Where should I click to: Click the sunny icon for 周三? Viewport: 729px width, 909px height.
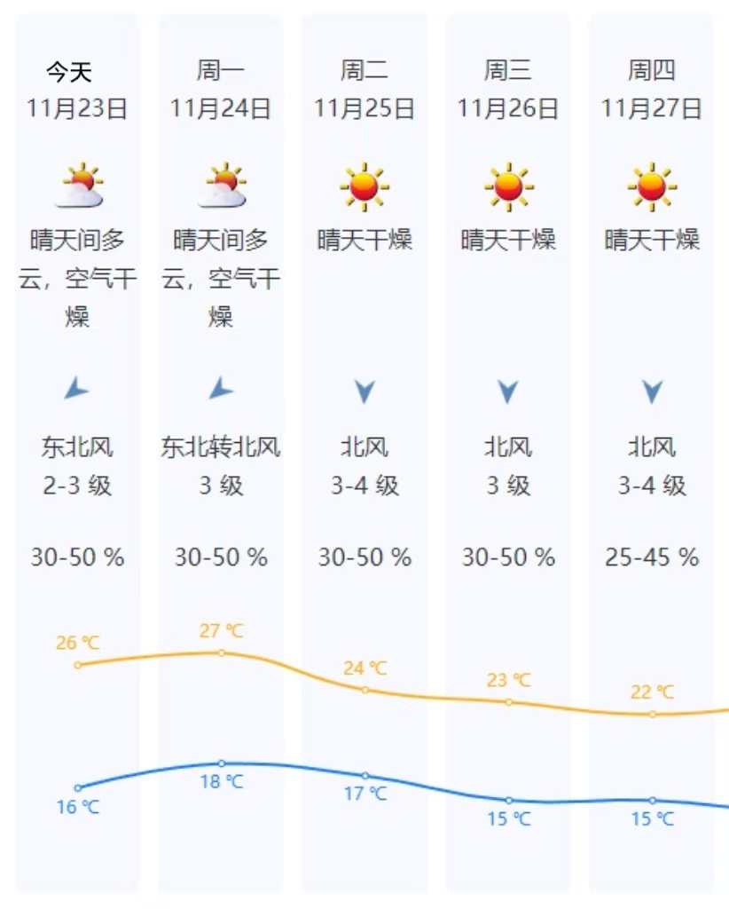[508, 186]
